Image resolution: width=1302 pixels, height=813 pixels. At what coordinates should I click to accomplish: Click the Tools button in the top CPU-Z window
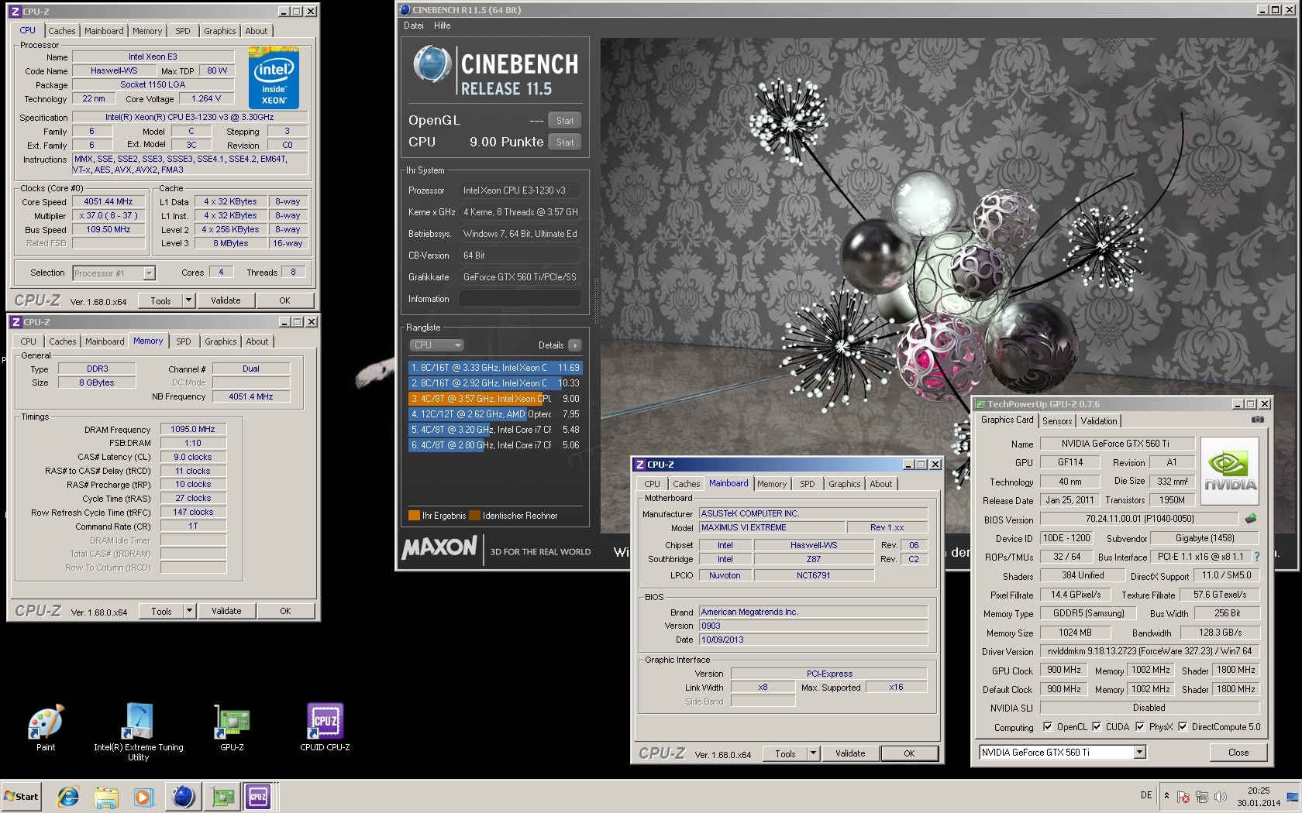click(161, 300)
